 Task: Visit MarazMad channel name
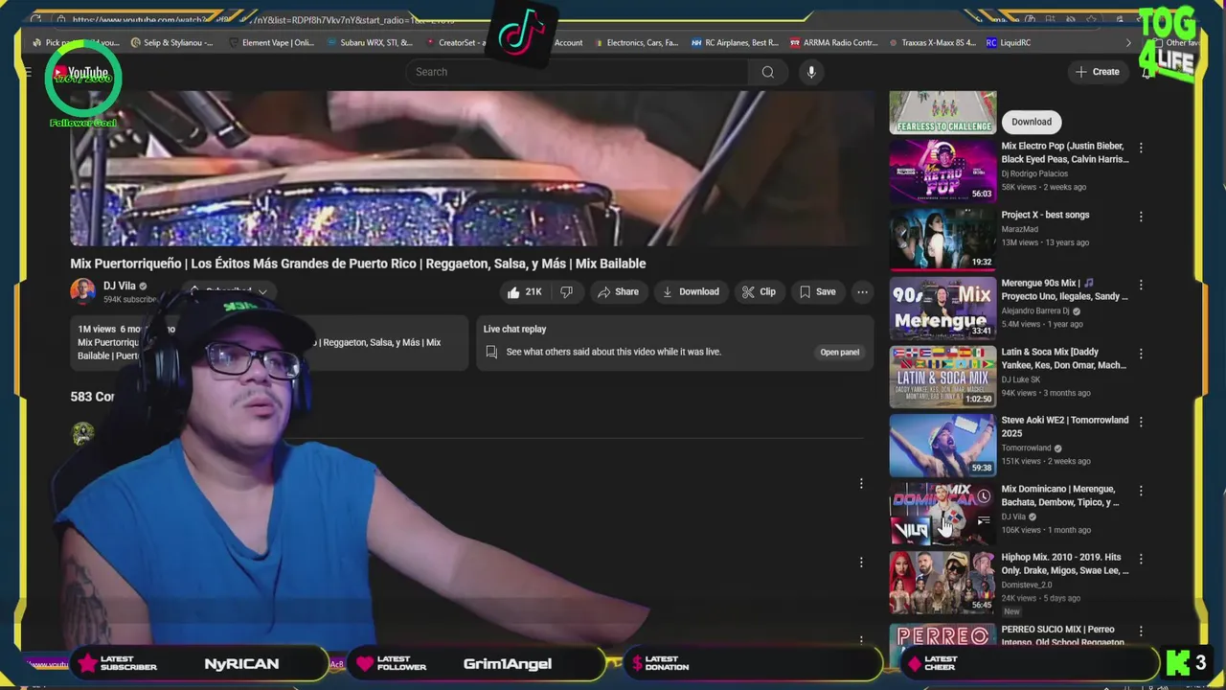[1019, 229]
